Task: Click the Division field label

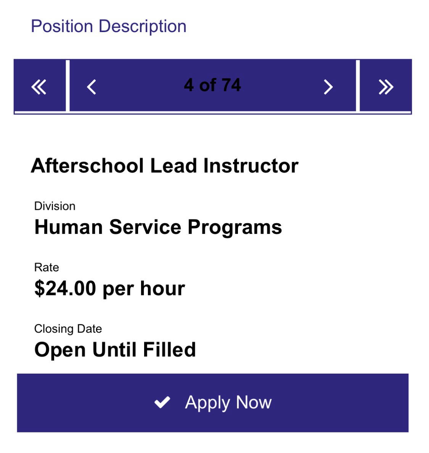Action: tap(55, 206)
